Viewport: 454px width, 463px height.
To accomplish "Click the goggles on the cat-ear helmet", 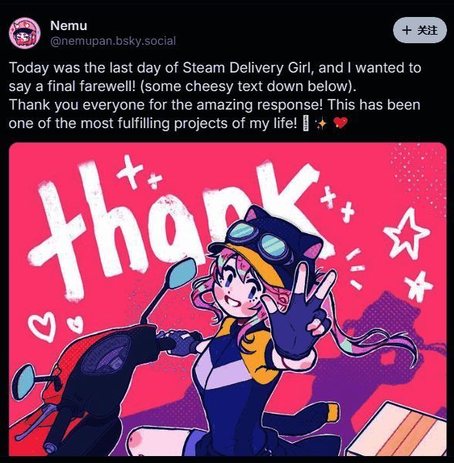I will point(258,240).
